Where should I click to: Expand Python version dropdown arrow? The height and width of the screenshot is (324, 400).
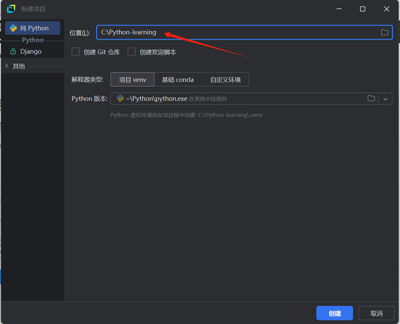point(385,99)
